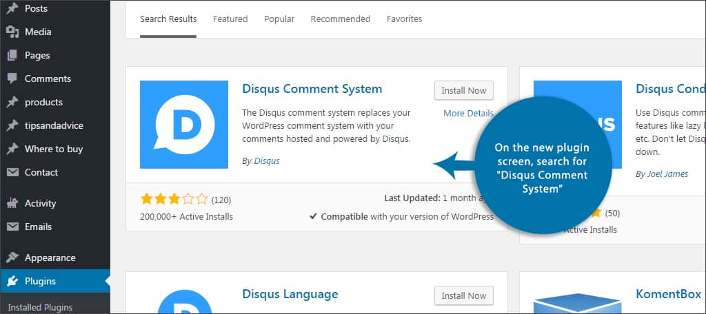The height and width of the screenshot is (314, 706).
Task: Click the three-star rating of Disqus Comment System
Action: coord(174,199)
